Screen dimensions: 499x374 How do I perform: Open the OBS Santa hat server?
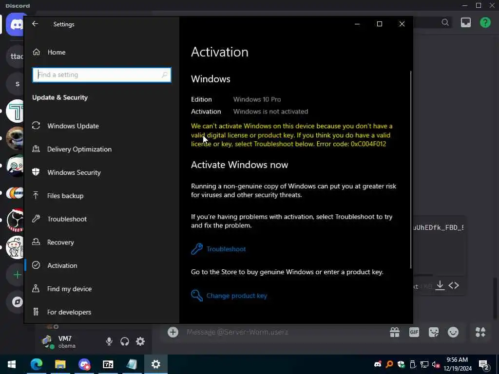click(15, 220)
